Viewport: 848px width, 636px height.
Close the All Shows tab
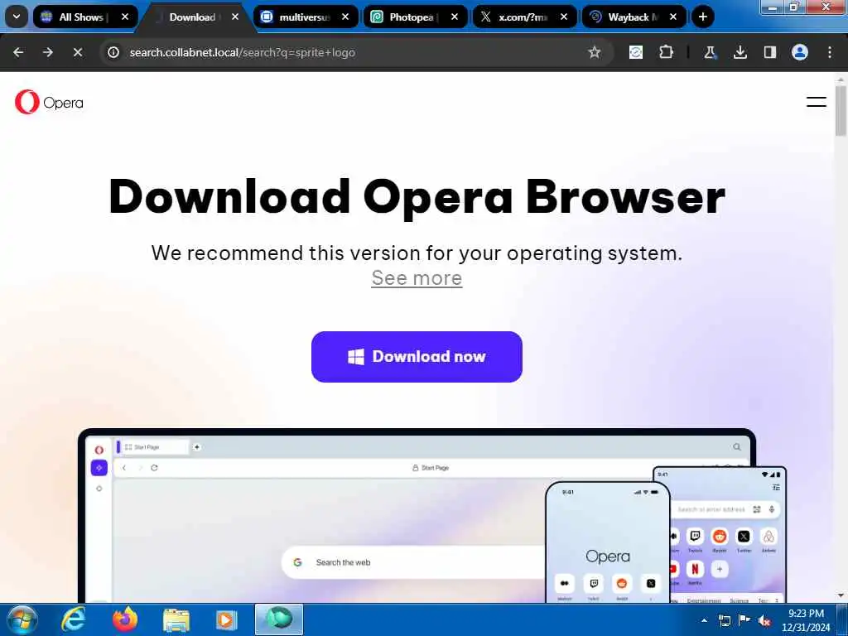125,17
